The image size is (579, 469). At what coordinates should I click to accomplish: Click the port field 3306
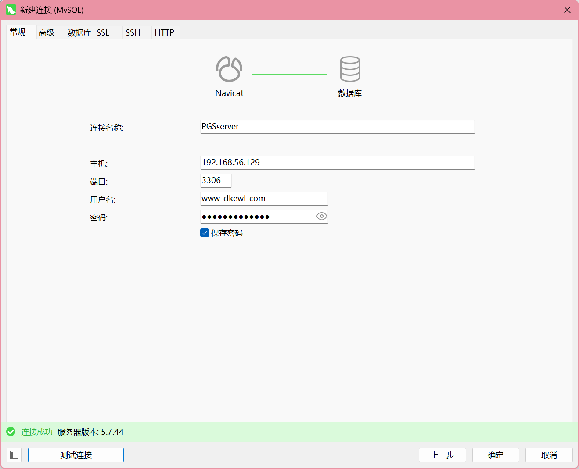[x=216, y=181]
